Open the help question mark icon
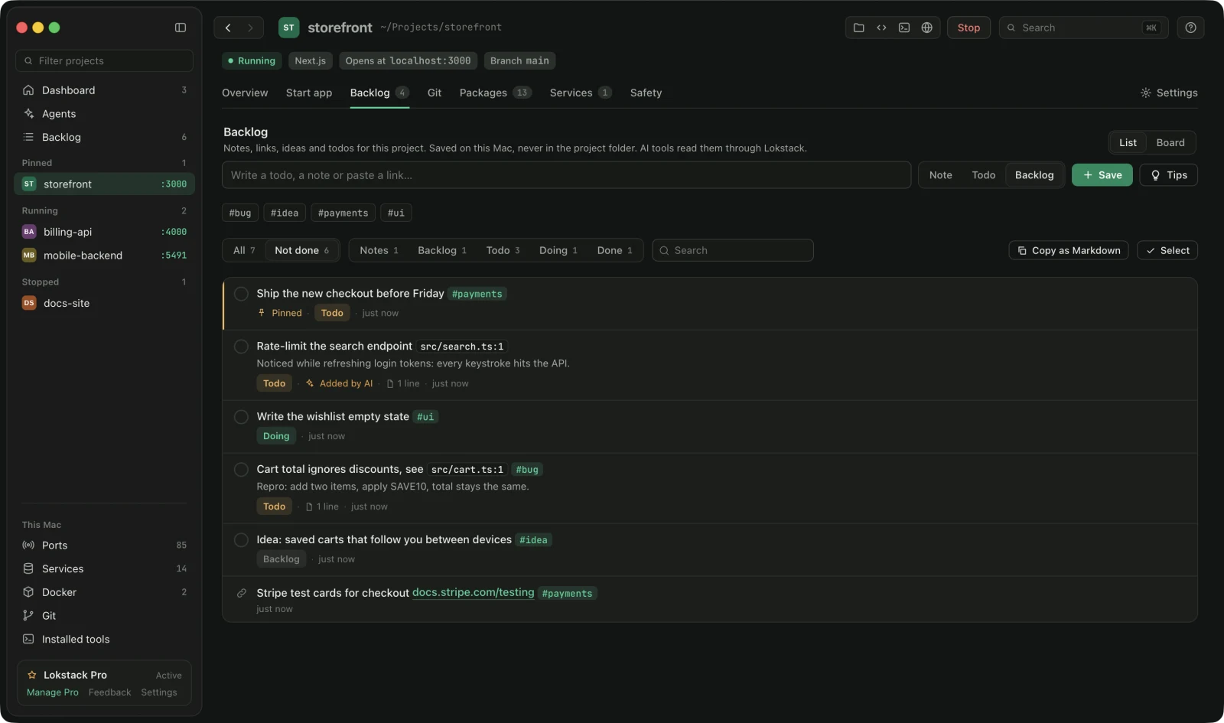The height and width of the screenshot is (723, 1224). 1190,28
